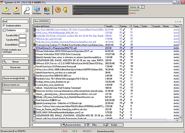
Task: Open preferences with the orange gear icon
Action: [x=58, y=10]
